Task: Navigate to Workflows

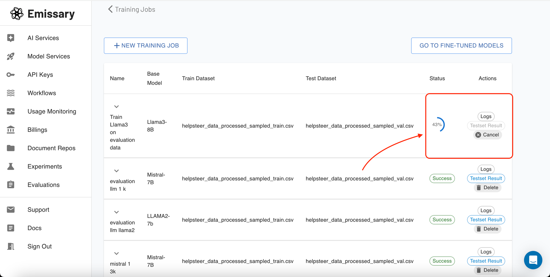Action: (x=46, y=93)
